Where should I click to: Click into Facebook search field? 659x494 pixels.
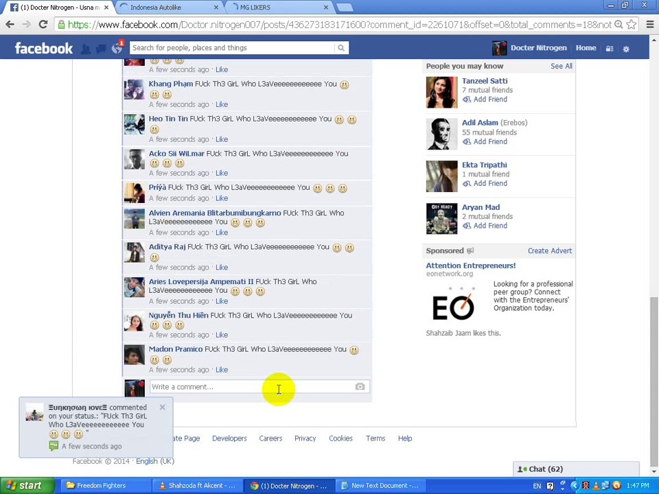pyautogui.click(x=232, y=48)
